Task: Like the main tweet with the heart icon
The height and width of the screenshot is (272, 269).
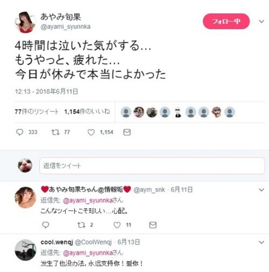Action: pos(91,132)
